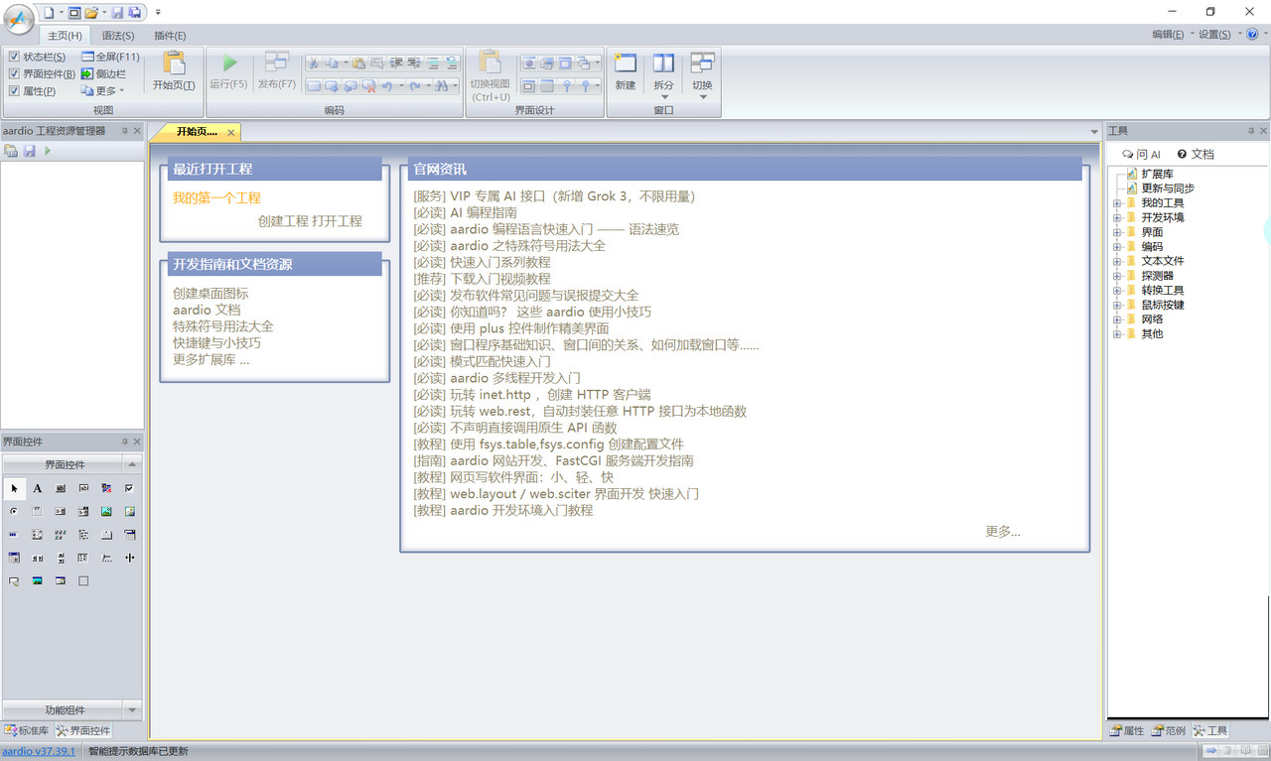Screen dimensions: 1271x761
Task: Toggle the 属性(P) checkbox
Action: (14, 91)
